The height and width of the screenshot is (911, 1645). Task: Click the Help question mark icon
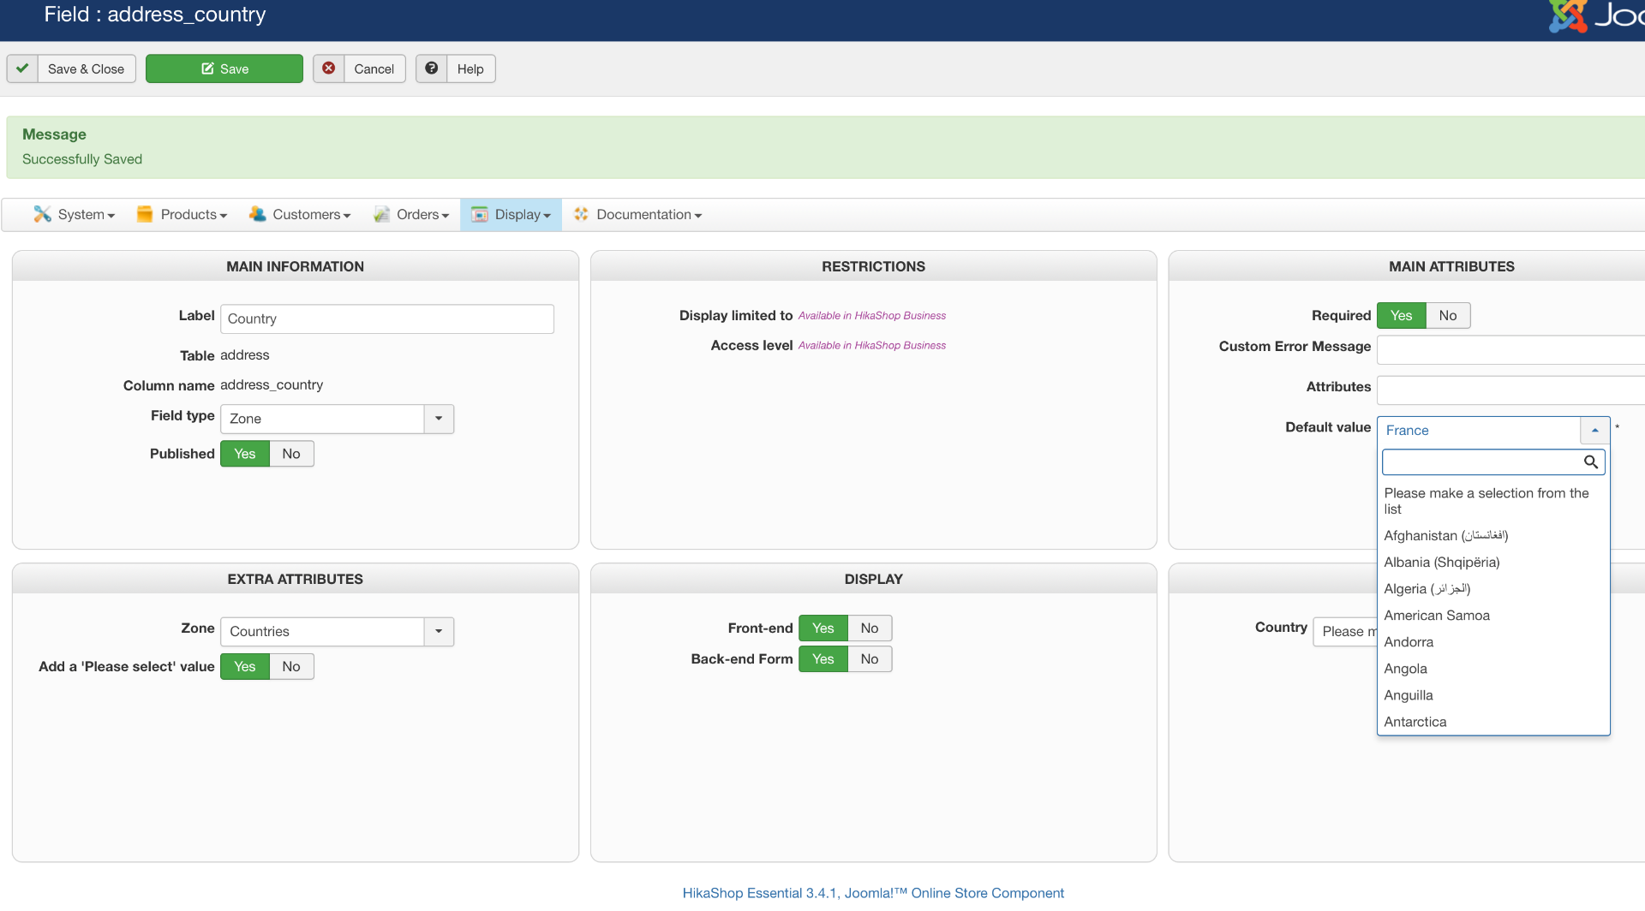coord(432,68)
